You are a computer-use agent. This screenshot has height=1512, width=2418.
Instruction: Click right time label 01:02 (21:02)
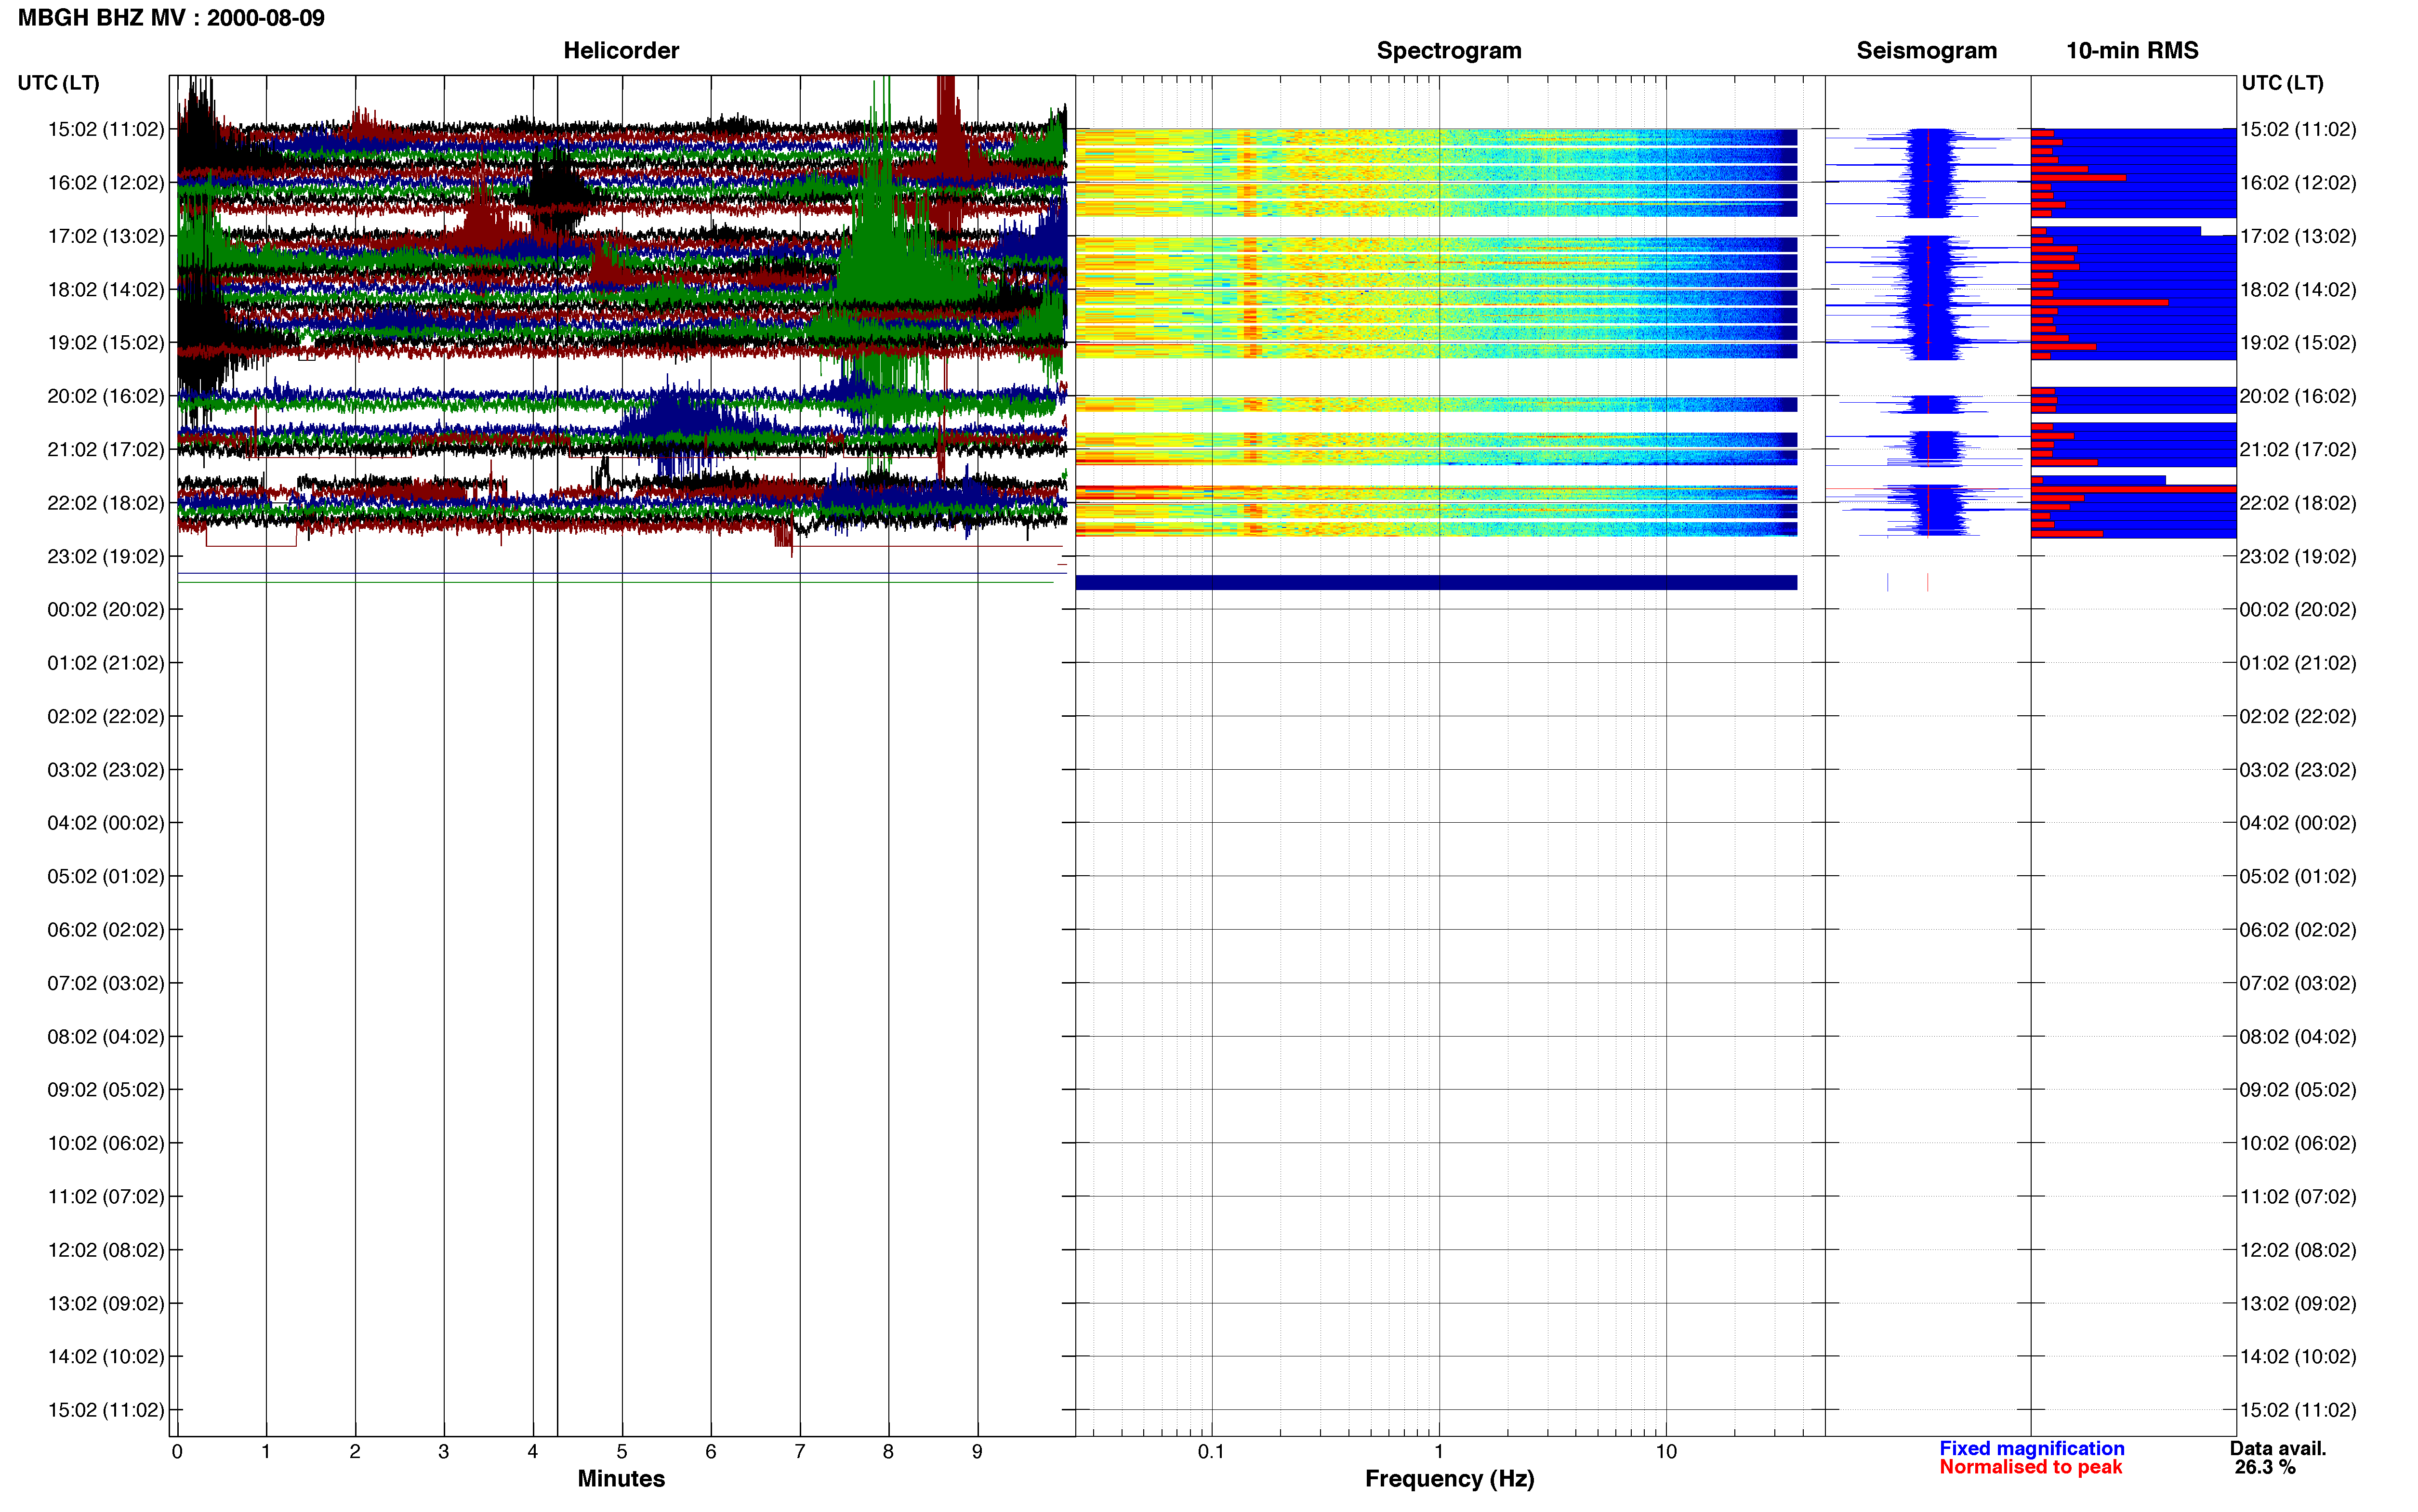(x=2298, y=663)
